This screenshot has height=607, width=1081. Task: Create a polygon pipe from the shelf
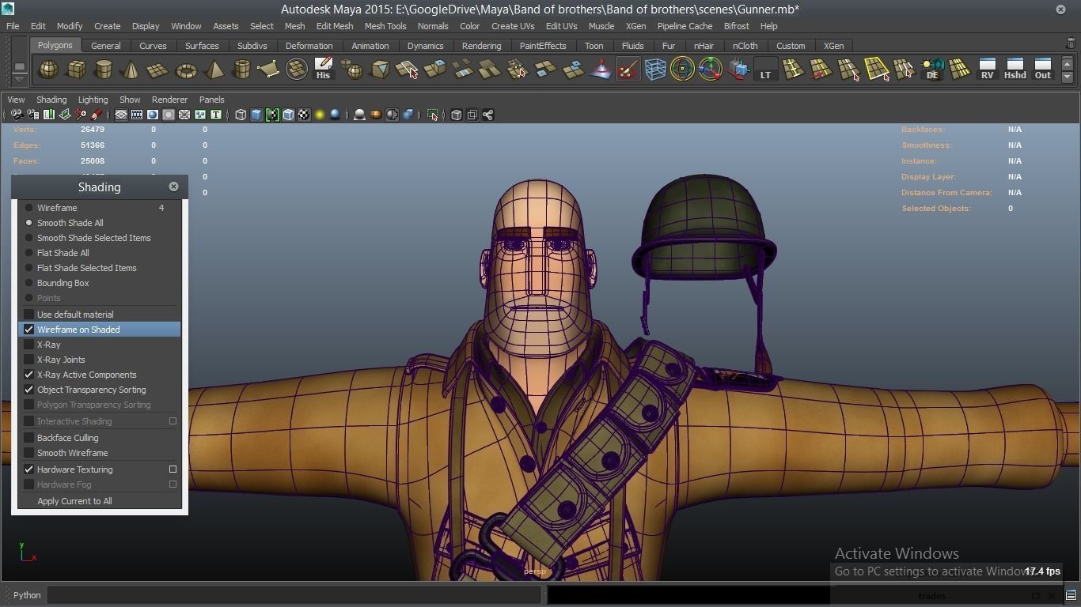point(241,70)
